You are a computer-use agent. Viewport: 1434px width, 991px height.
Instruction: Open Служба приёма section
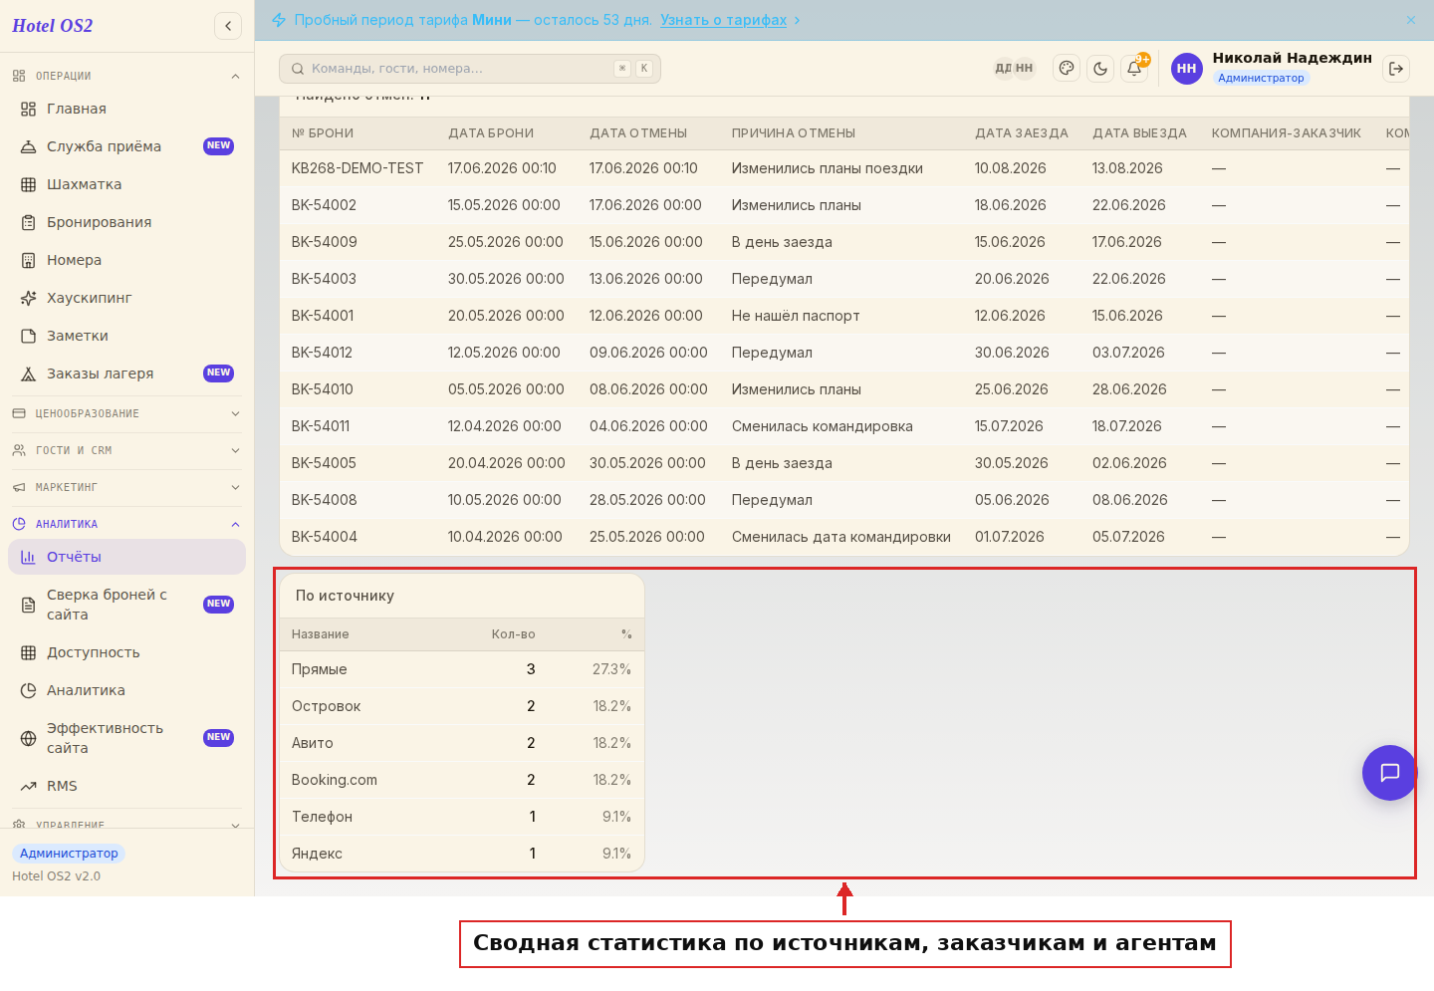pyautogui.click(x=126, y=146)
